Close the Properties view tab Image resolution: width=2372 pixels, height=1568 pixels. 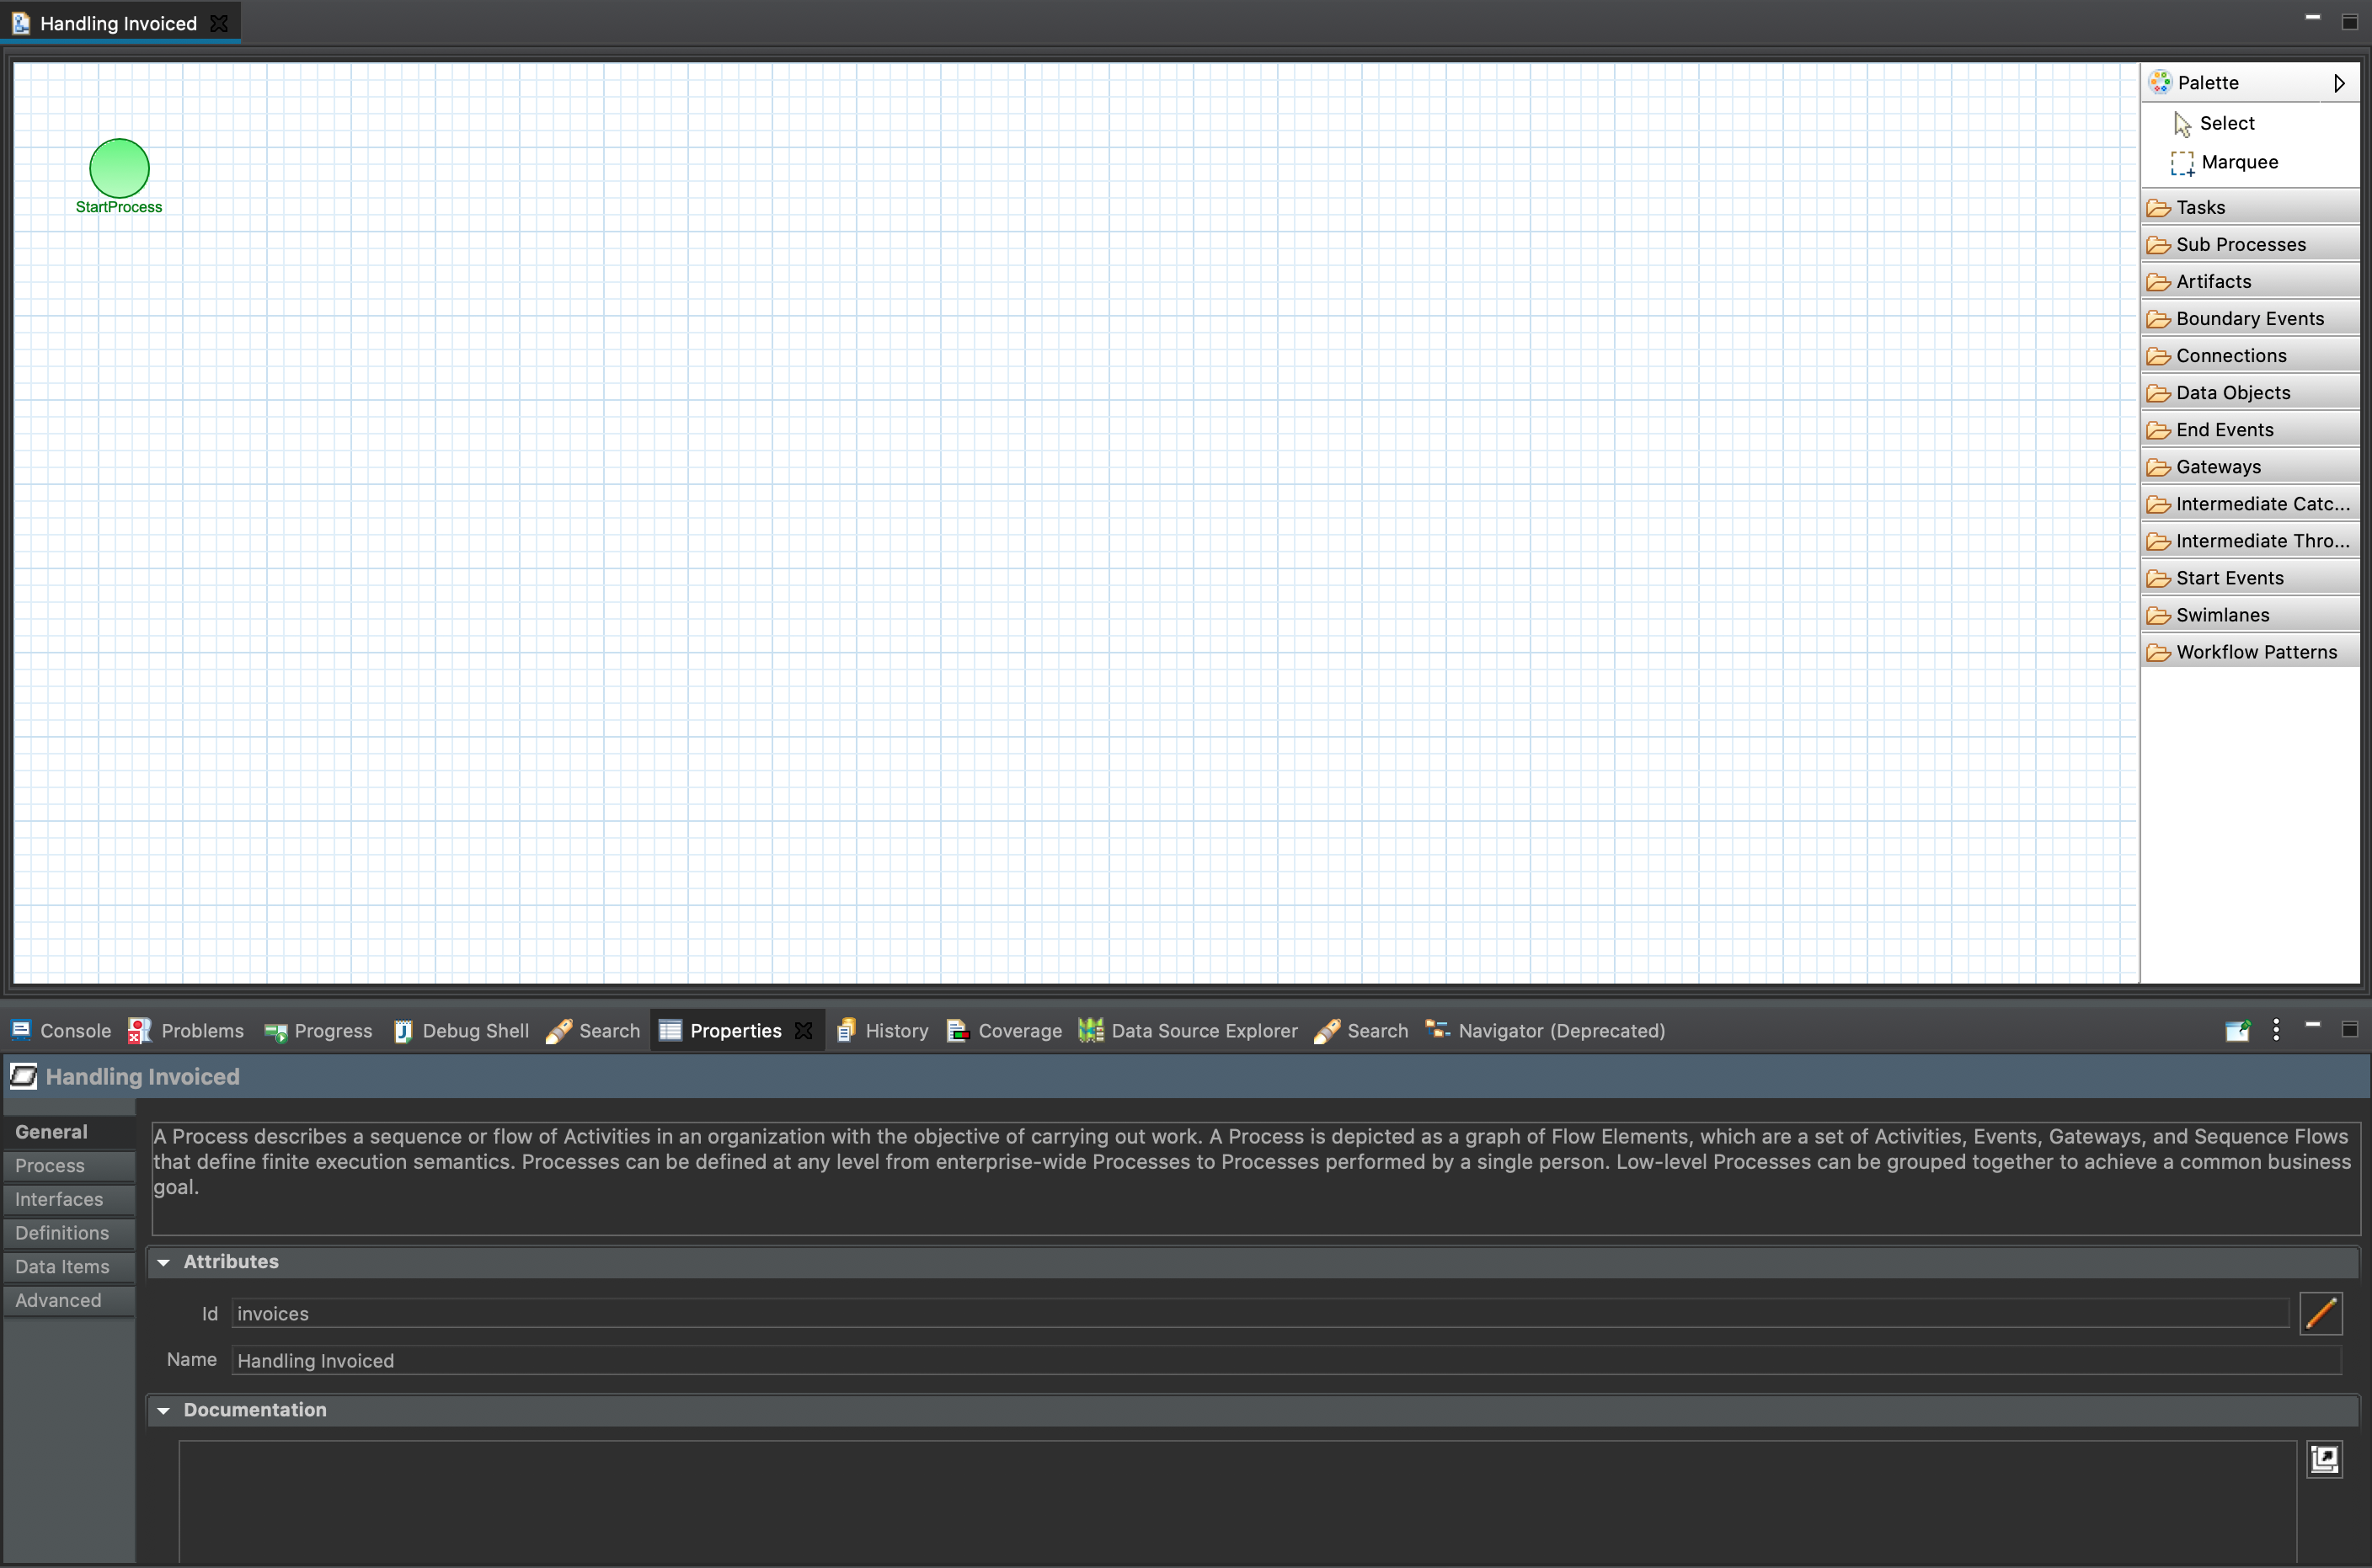pyautogui.click(x=803, y=1030)
